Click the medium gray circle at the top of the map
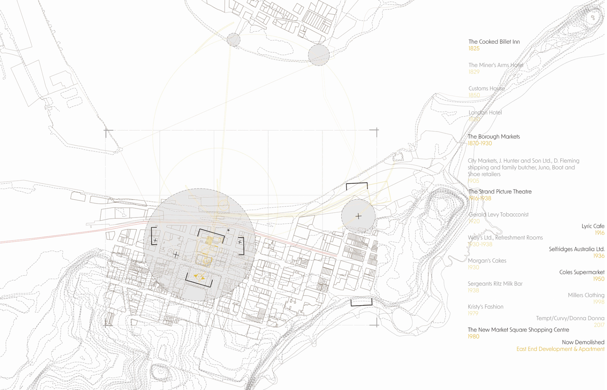Screen dimensions: 607x390 pyautogui.click(x=319, y=55)
